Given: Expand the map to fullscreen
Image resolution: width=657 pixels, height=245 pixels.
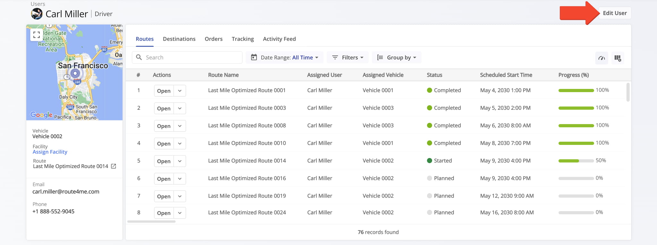Looking at the screenshot, I should point(37,35).
